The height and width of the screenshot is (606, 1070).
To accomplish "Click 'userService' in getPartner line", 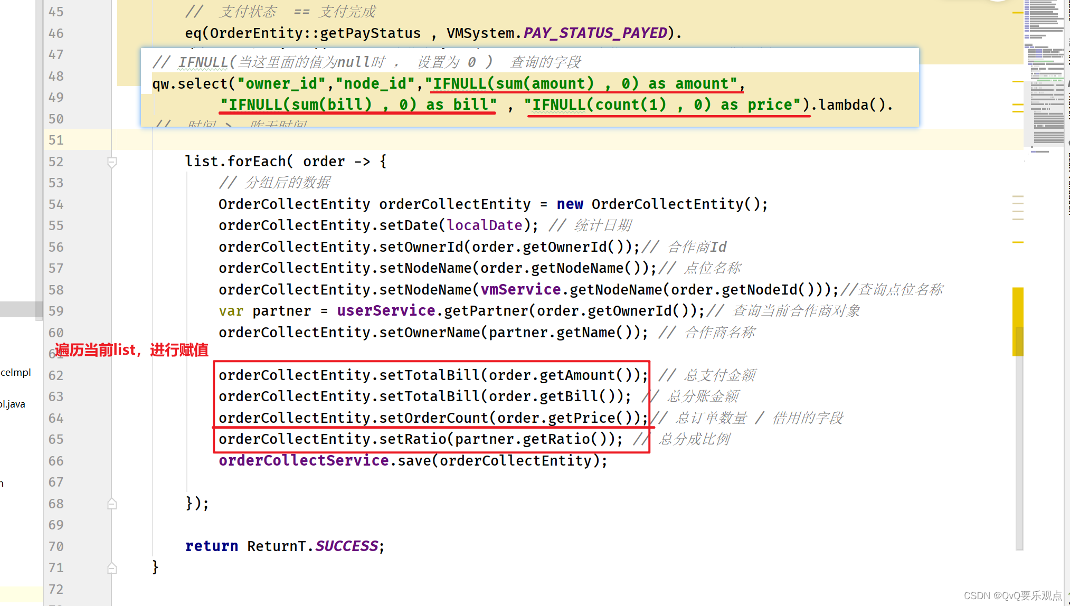I will click(x=386, y=310).
